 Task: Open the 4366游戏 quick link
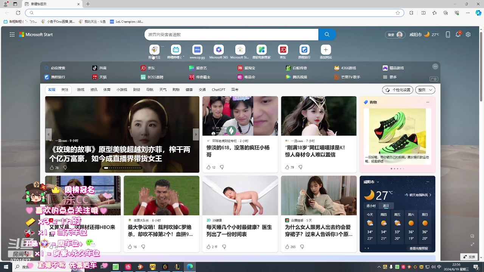[x=345, y=68]
